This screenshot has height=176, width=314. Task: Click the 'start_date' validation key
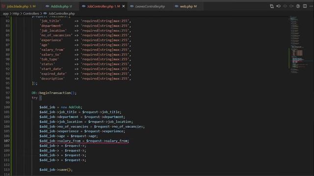(x=51, y=69)
